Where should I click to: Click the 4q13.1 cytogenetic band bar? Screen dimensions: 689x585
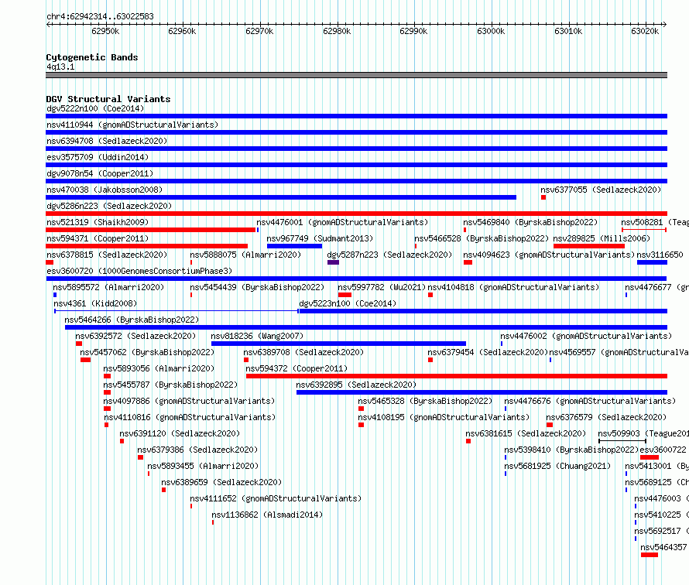[x=356, y=75]
